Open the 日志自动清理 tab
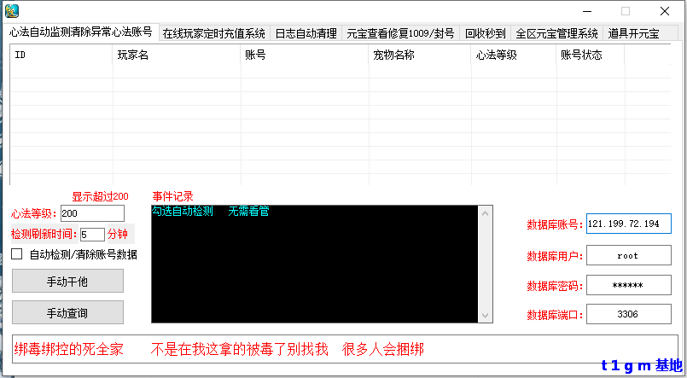Image resolution: width=687 pixels, height=378 pixels. point(306,34)
